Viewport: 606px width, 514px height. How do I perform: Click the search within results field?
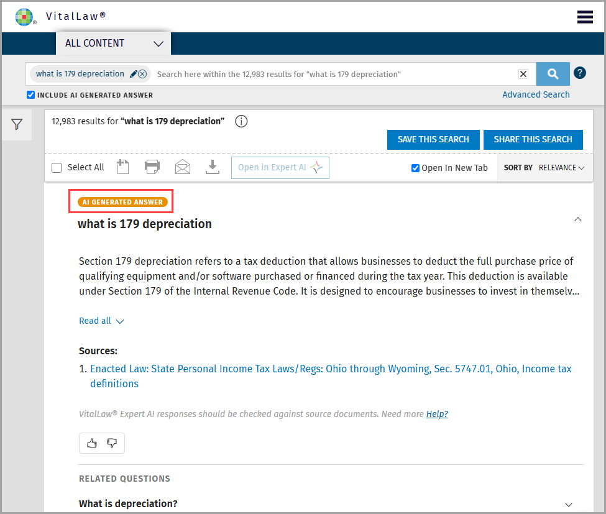(334, 74)
